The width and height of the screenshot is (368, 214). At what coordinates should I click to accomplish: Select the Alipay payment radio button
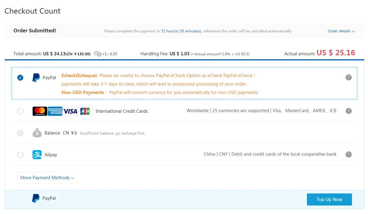20,154
